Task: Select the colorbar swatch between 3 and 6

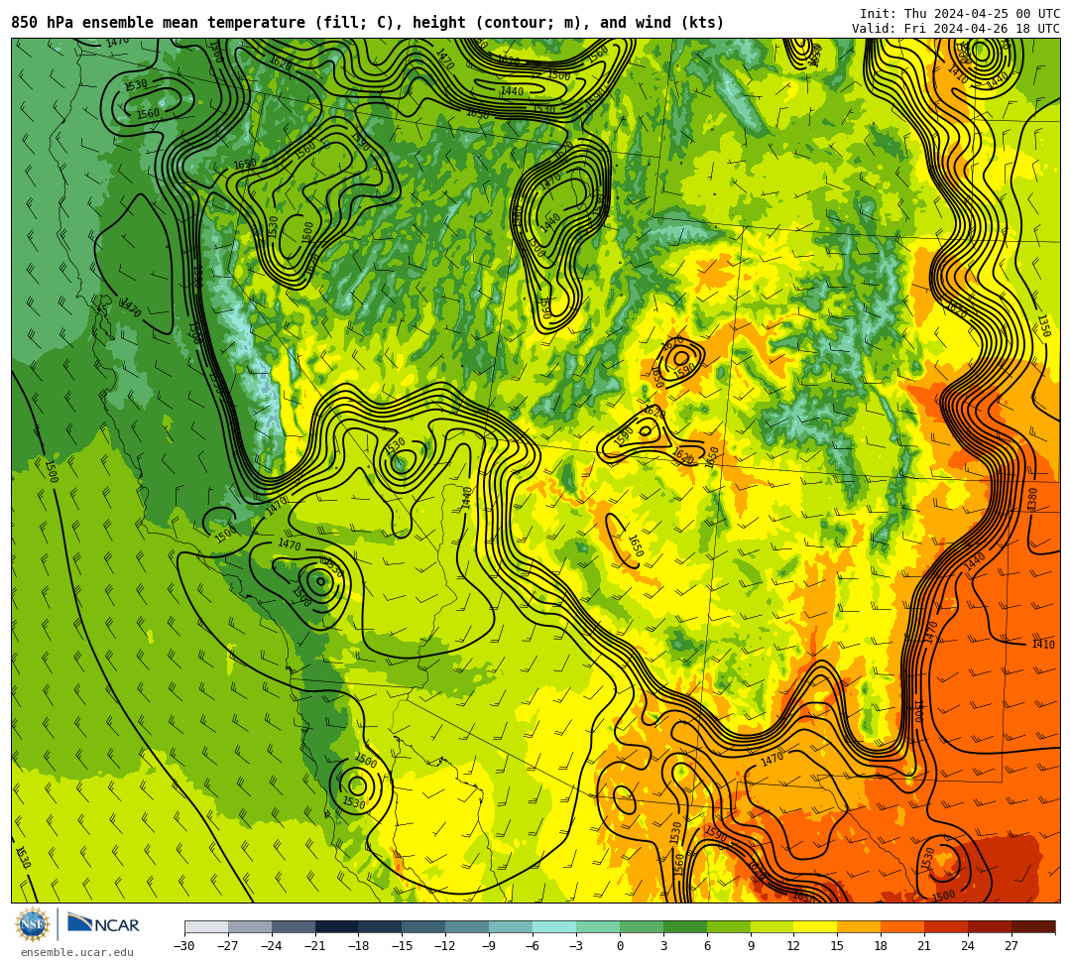Action: tap(685, 926)
